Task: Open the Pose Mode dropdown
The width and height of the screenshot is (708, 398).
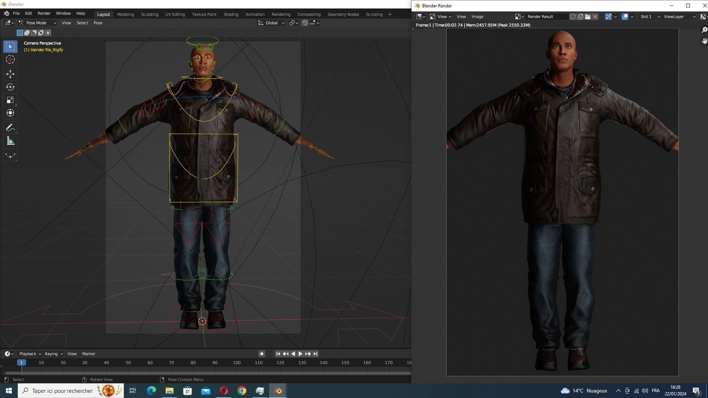Action: [x=37, y=23]
